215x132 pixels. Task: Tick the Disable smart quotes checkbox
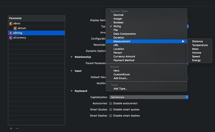(x=110, y=109)
